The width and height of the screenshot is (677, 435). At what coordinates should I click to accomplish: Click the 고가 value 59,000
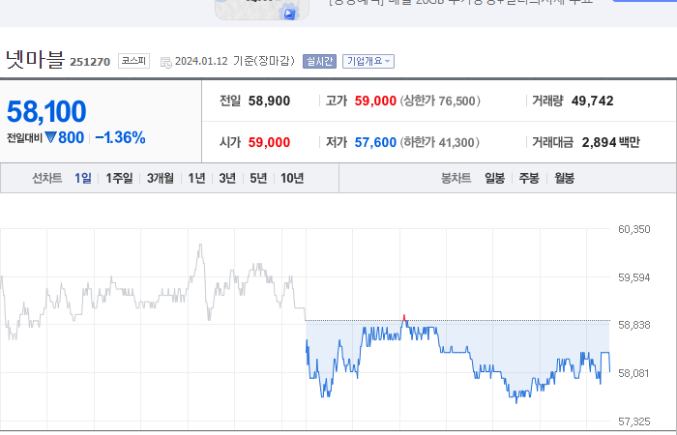[x=375, y=101]
